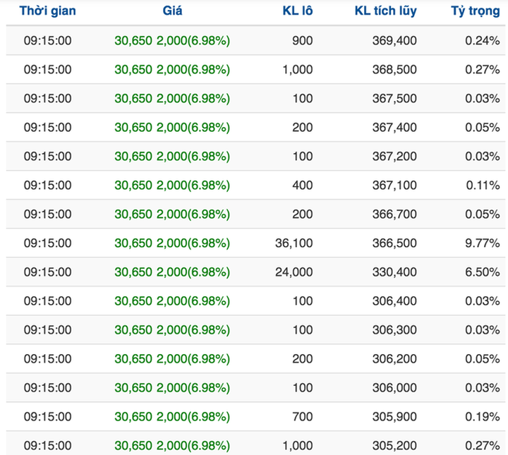
Task: Sort by the 'Giá' column header
Action: click(x=171, y=11)
